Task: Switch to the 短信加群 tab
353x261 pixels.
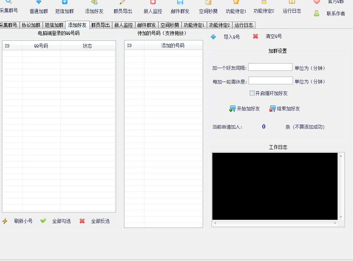Action: 54,25
